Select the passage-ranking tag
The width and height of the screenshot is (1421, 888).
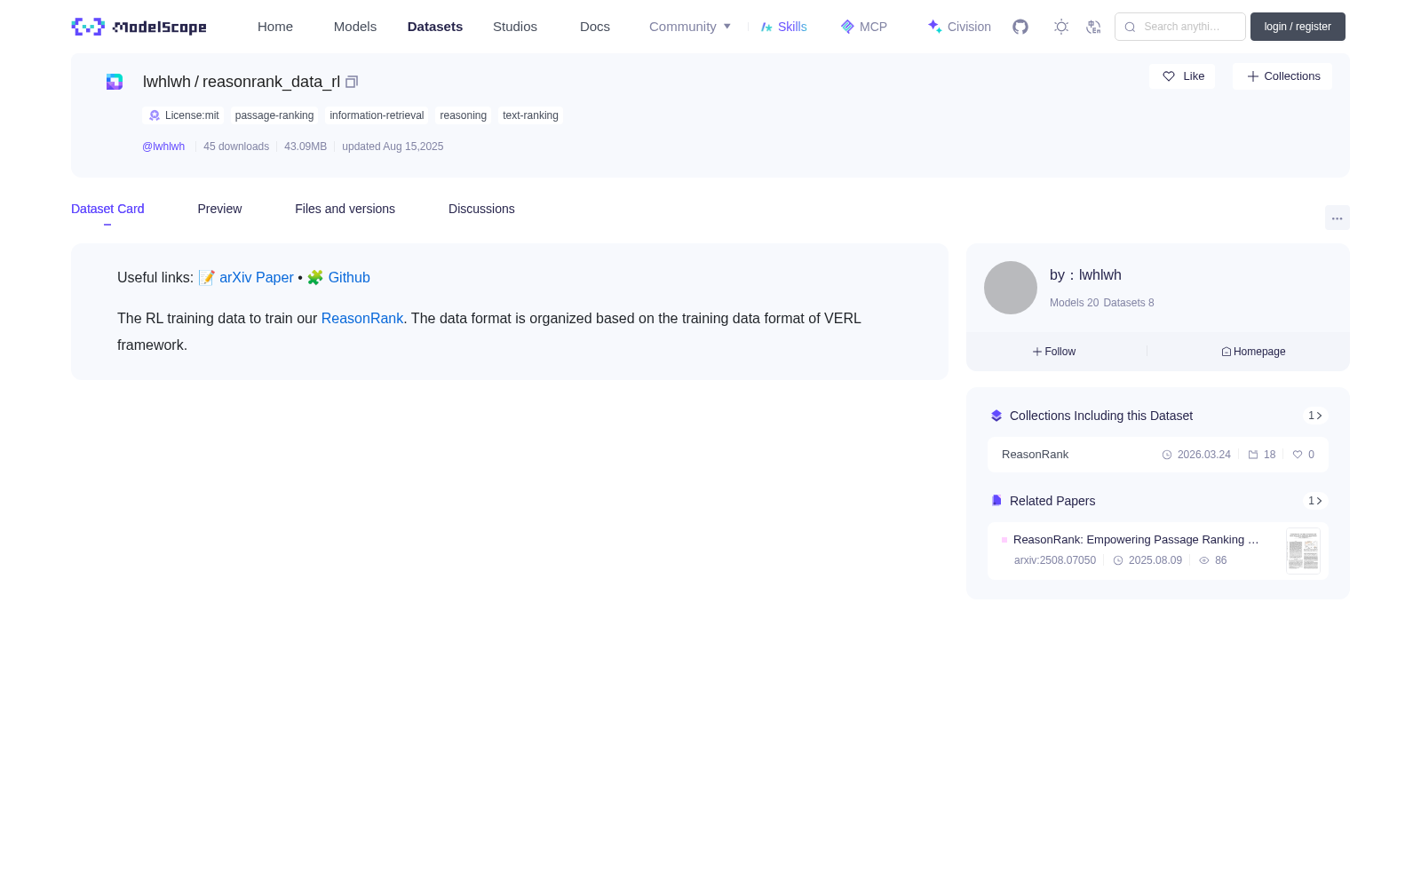tap(274, 115)
